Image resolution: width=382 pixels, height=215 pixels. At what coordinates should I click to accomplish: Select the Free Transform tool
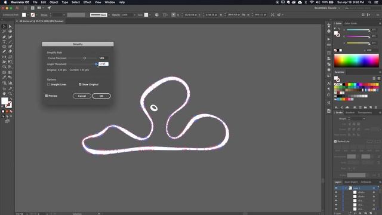[10, 62]
